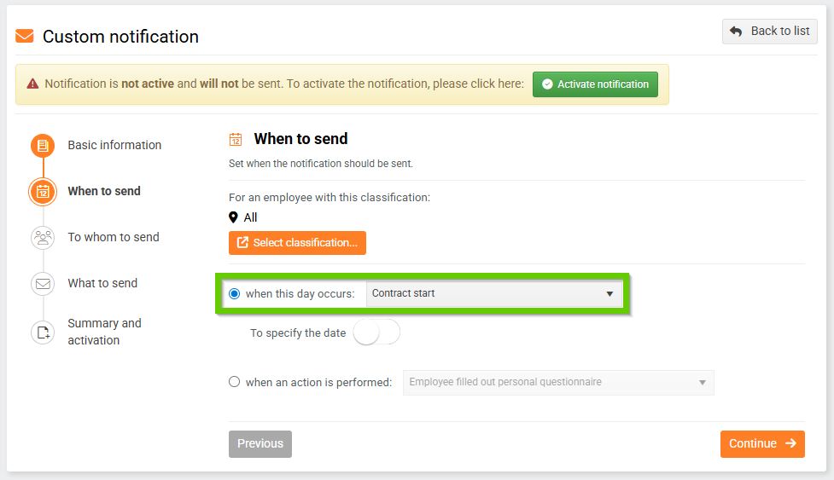Screen dimensions: 834x480
Task: Go to the To whom to send step
Action: pyautogui.click(x=114, y=237)
